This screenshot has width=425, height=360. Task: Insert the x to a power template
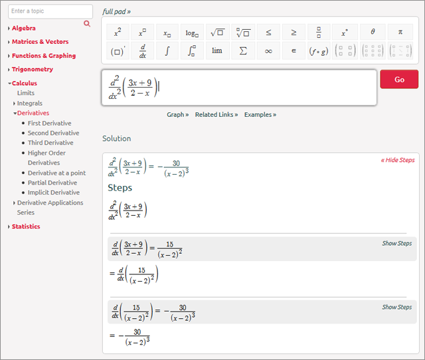[x=142, y=33]
